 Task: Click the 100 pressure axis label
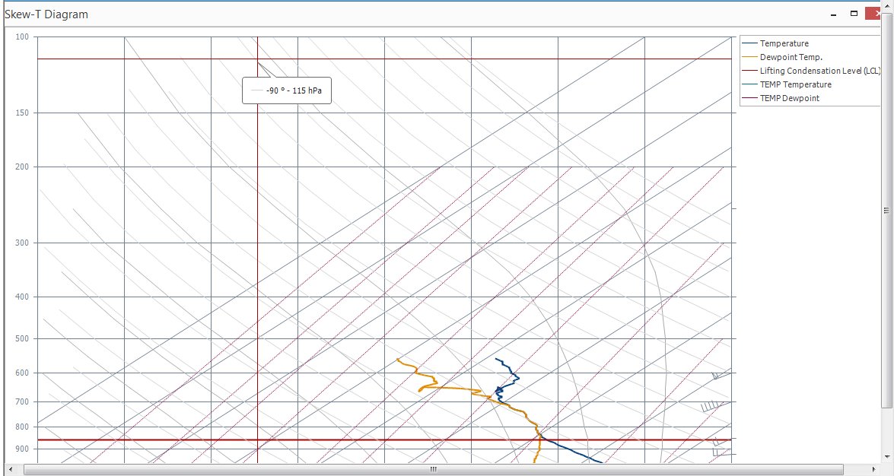(x=21, y=36)
